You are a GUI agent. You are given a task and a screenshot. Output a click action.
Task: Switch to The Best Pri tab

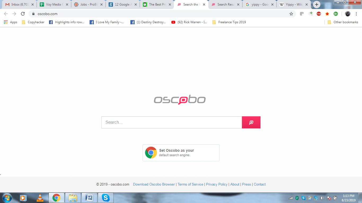pyautogui.click(x=157, y=4)
